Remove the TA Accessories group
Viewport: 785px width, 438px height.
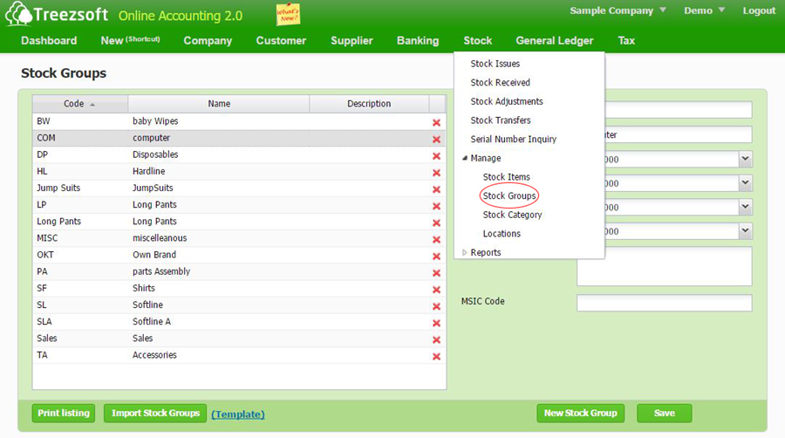pos(436,356)
